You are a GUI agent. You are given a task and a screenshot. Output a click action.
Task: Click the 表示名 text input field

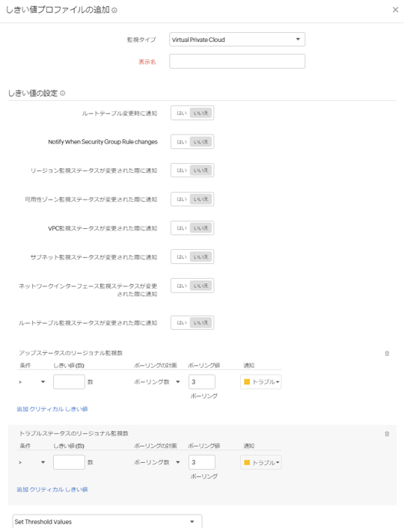237,61
